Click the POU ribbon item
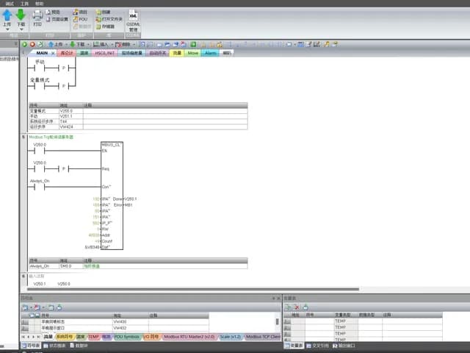This screenshot has height=353, width=470. [80, 19]
